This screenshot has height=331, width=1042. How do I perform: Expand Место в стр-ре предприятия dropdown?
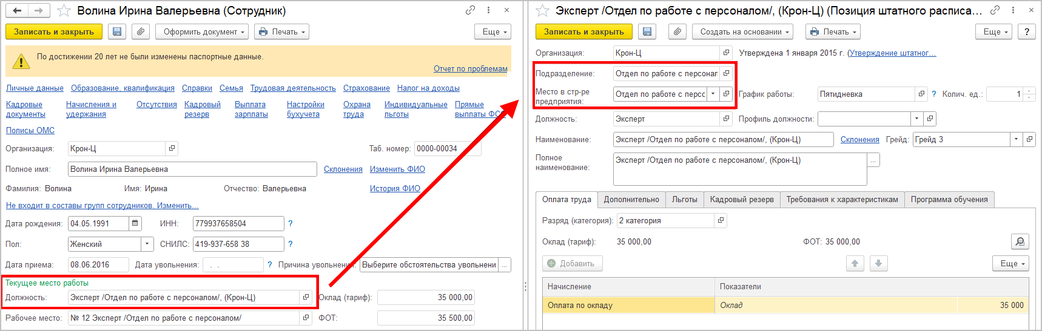713,94
